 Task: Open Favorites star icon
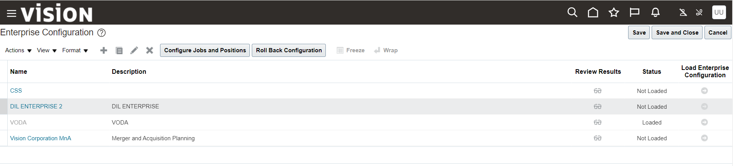coord(613,13)
